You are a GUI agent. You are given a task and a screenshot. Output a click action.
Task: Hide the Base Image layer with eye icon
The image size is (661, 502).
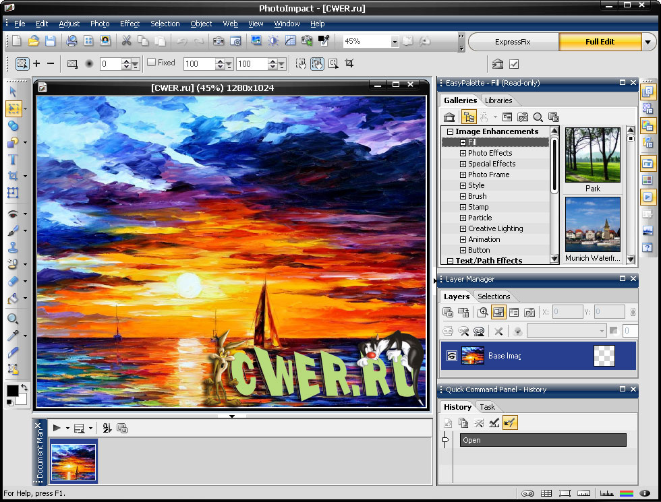tap(451, 356)
